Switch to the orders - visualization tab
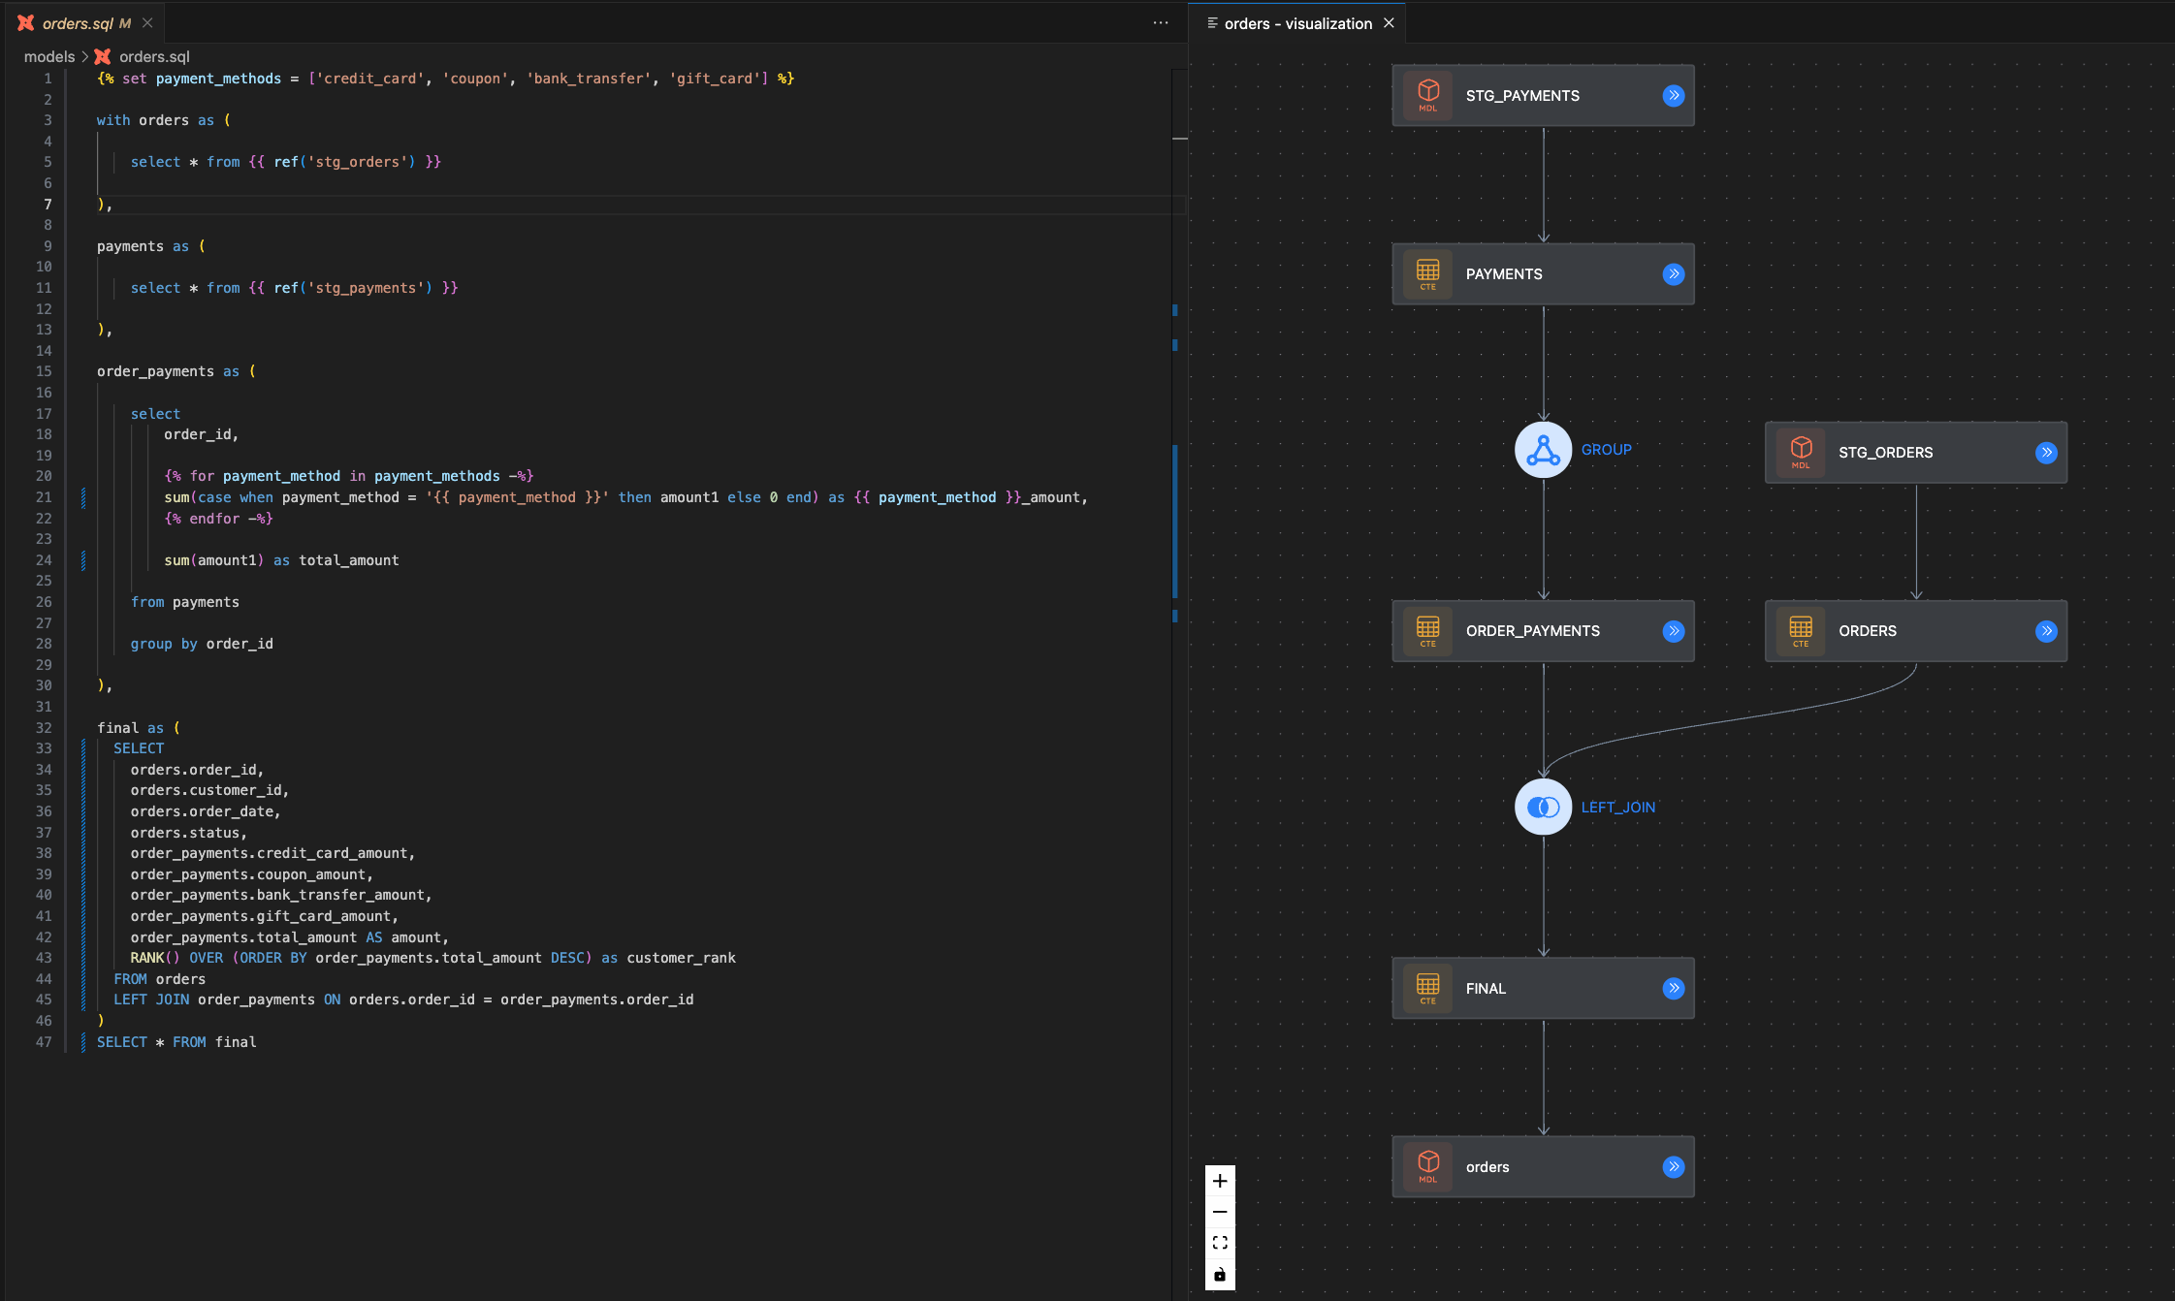The height and width of the screenshot is (1301, 2175). [1297, 23]
